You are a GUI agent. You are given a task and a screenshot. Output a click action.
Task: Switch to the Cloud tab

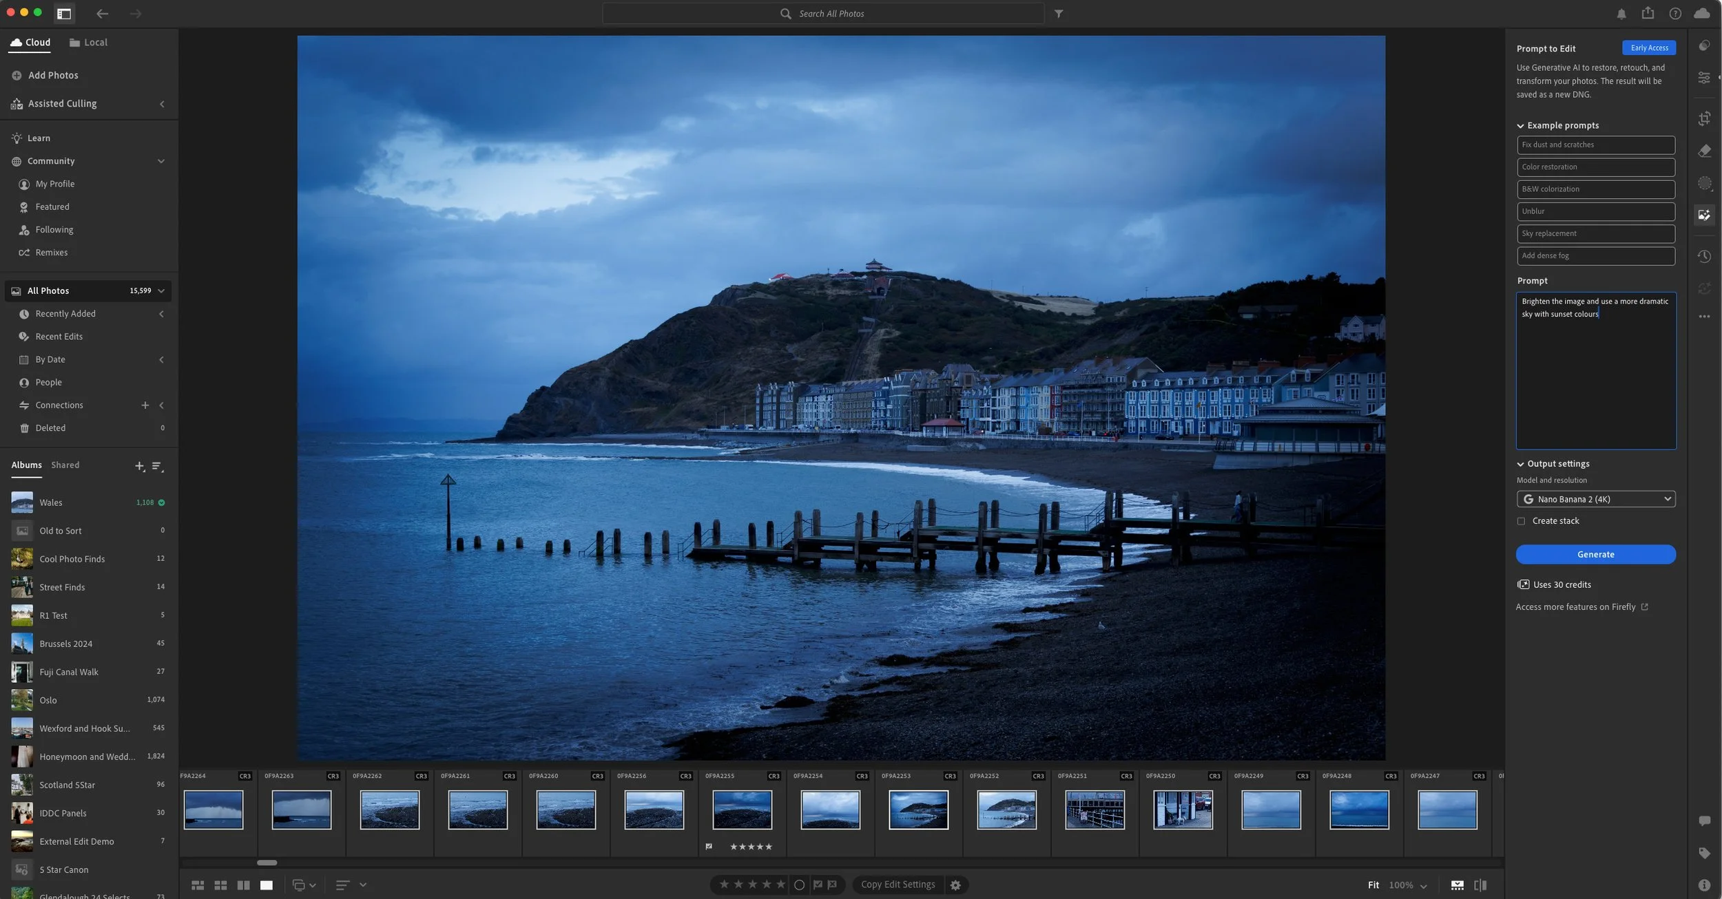pos(30,43)
